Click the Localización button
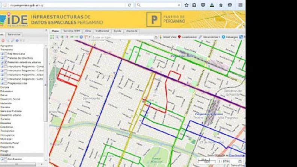The image size is (297, 167). [187, 37]
